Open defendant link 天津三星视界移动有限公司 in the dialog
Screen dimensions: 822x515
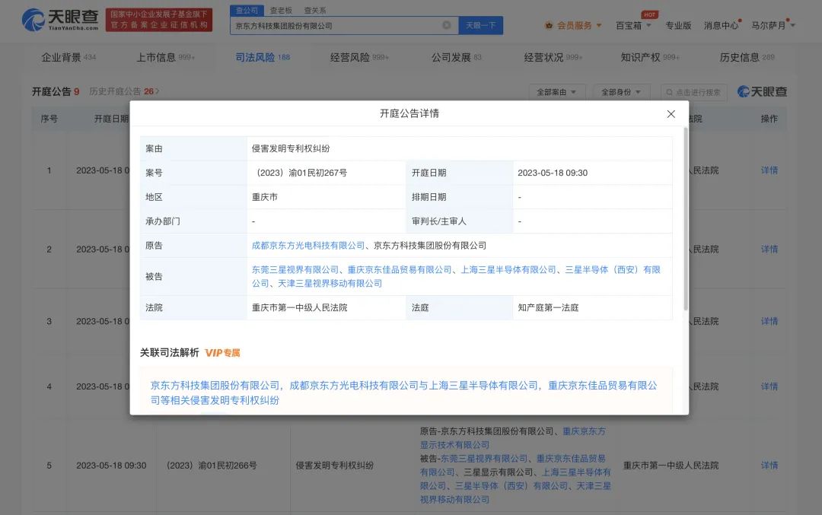(330, 283)
